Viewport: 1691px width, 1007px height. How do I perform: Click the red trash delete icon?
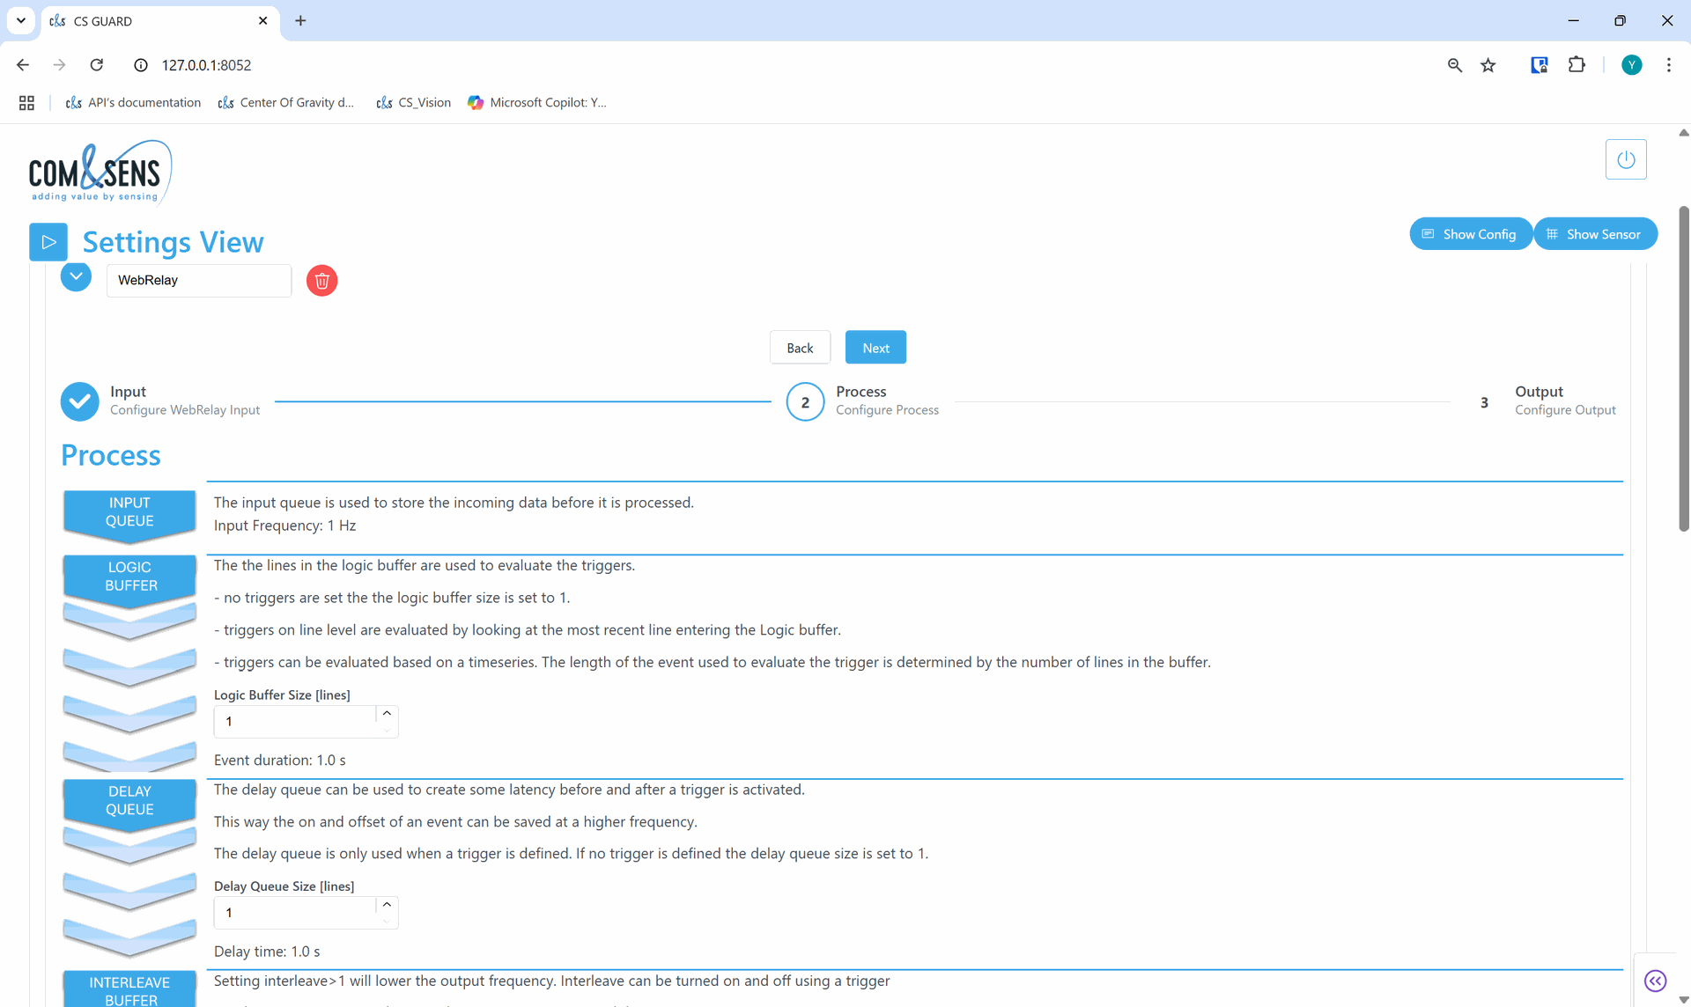click(321, 281)
